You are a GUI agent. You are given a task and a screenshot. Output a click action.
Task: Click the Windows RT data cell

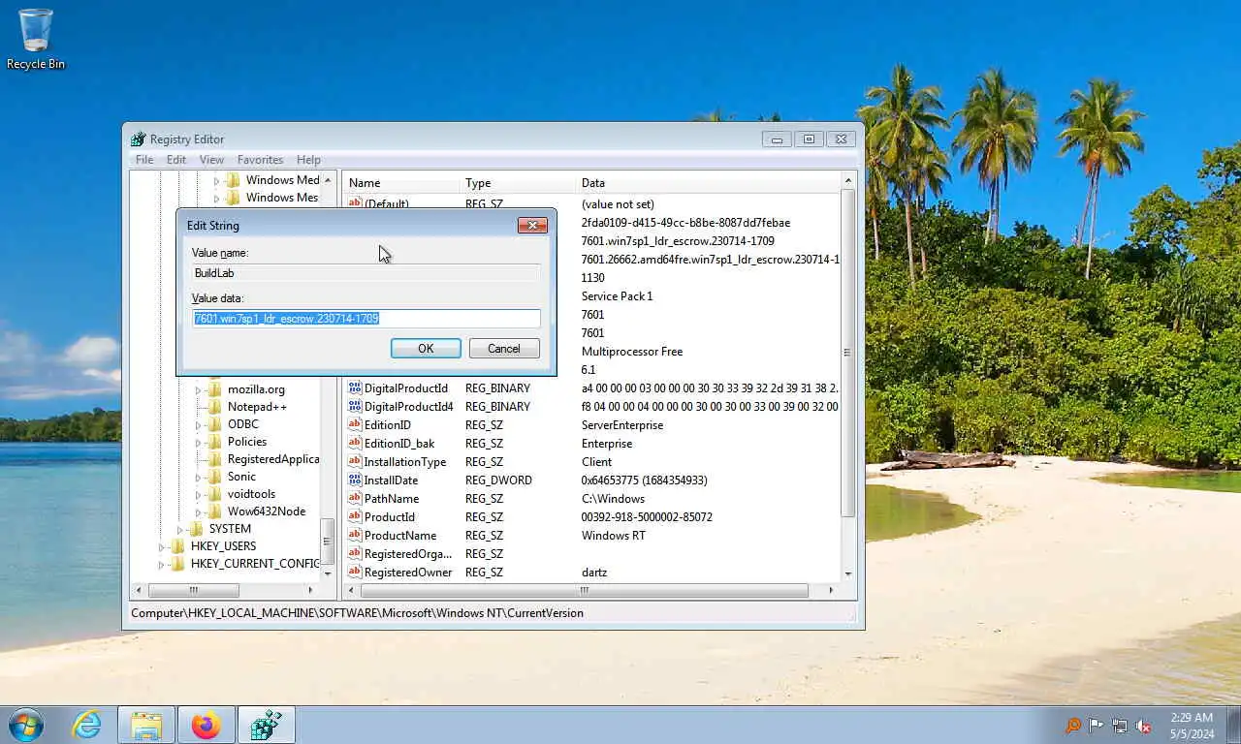pyautogui.click(x=613, y=536)
